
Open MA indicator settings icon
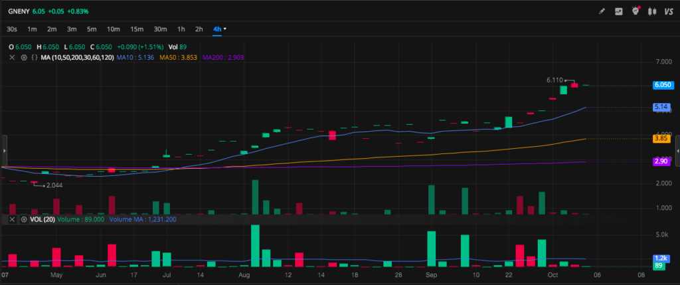click(x=24, y=58)
